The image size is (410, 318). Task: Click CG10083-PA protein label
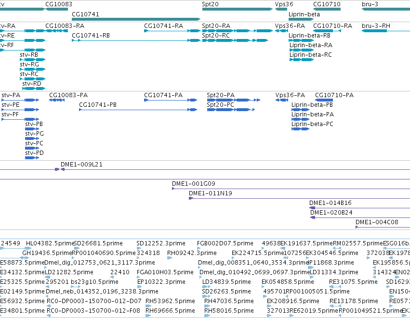pyautogui.click(x=68, y=95)
